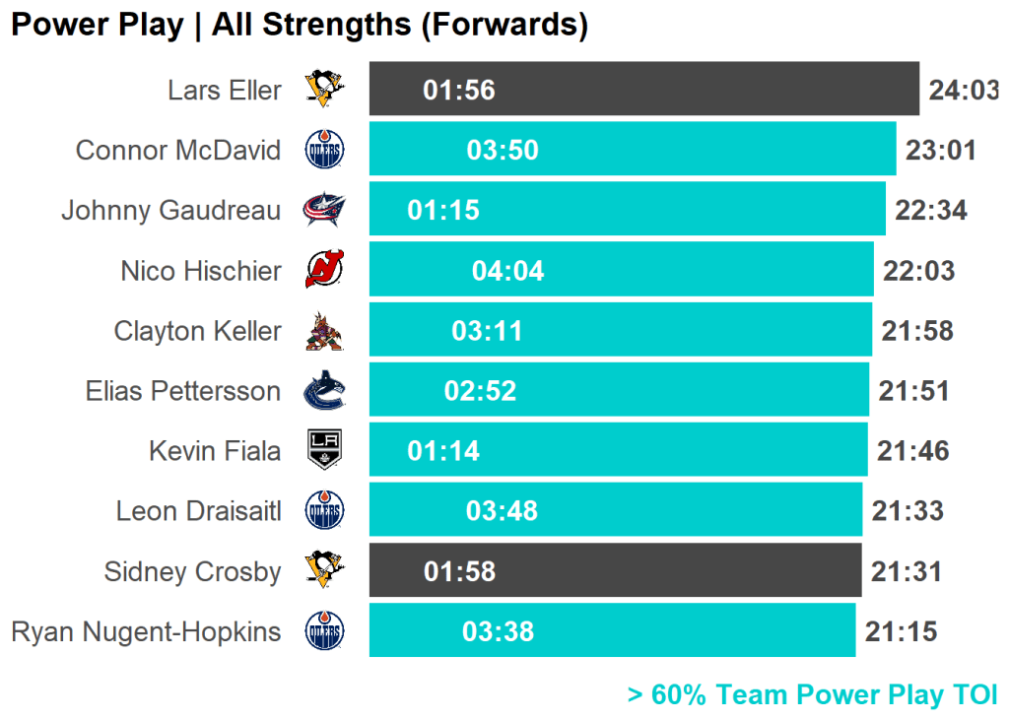Image resolution: width=1009 pixels, height=720 pixels.
Task: Click the Devils logo beside Nico Hischier
Action: (324, 270)
